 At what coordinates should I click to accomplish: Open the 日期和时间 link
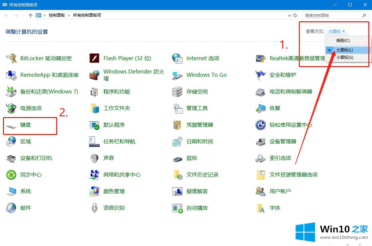200,142
